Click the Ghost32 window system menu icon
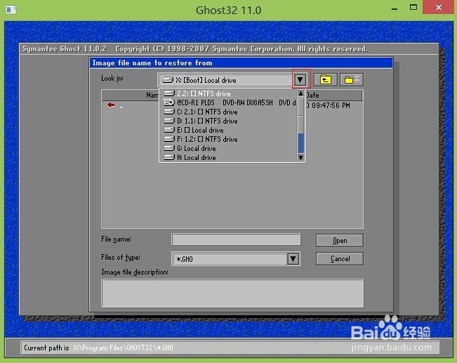Viewport: 457px width, 363px height. 11,10
